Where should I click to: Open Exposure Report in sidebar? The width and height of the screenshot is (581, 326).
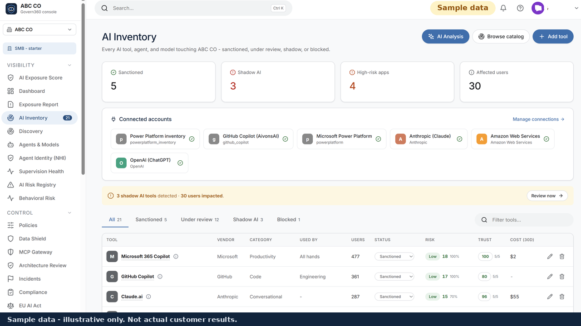(x=40, y=105)
